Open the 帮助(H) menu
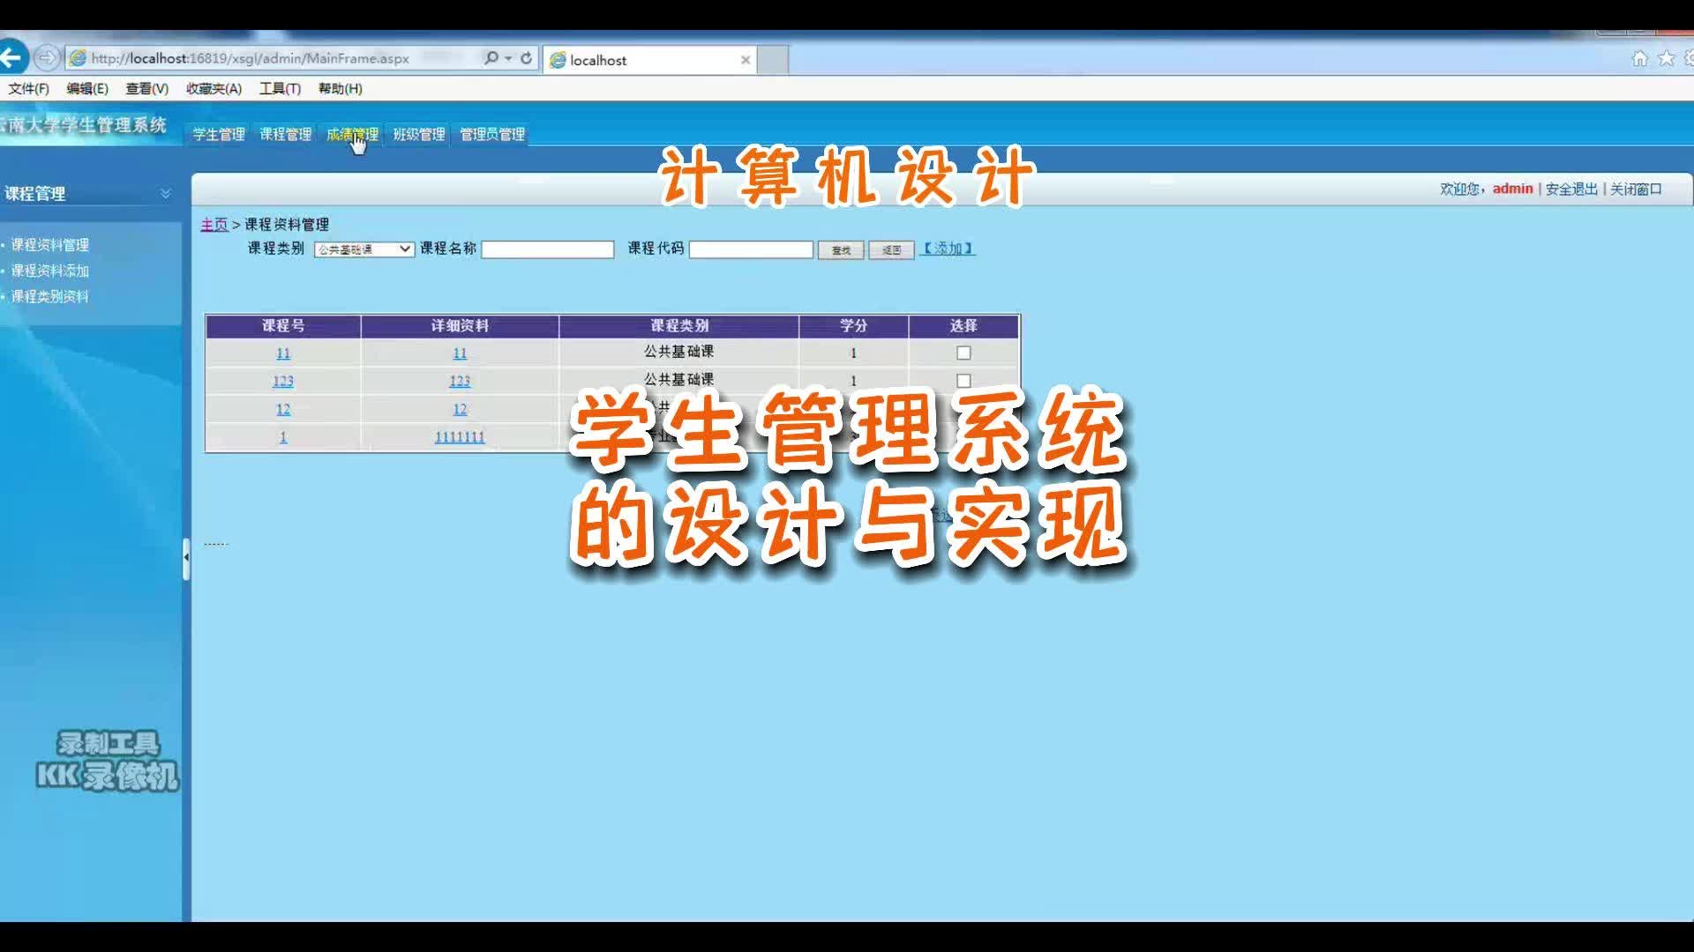 click(340, 88)
